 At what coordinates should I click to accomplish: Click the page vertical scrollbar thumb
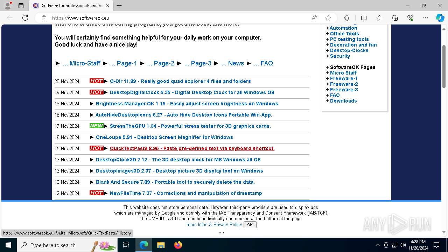click(444, 66)
